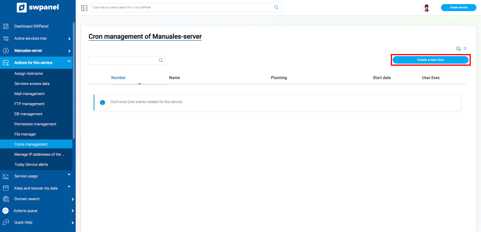Open DB management menu item
This screenshot has height=232, width=481.
coord(28,114)
